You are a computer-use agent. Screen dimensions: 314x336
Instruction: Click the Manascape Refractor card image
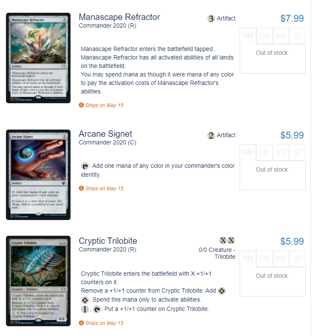click(38, 58)
